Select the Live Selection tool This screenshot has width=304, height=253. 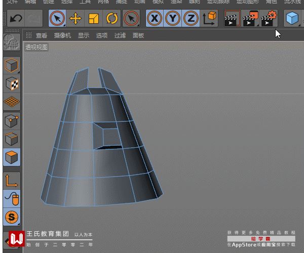coord(57,18)
